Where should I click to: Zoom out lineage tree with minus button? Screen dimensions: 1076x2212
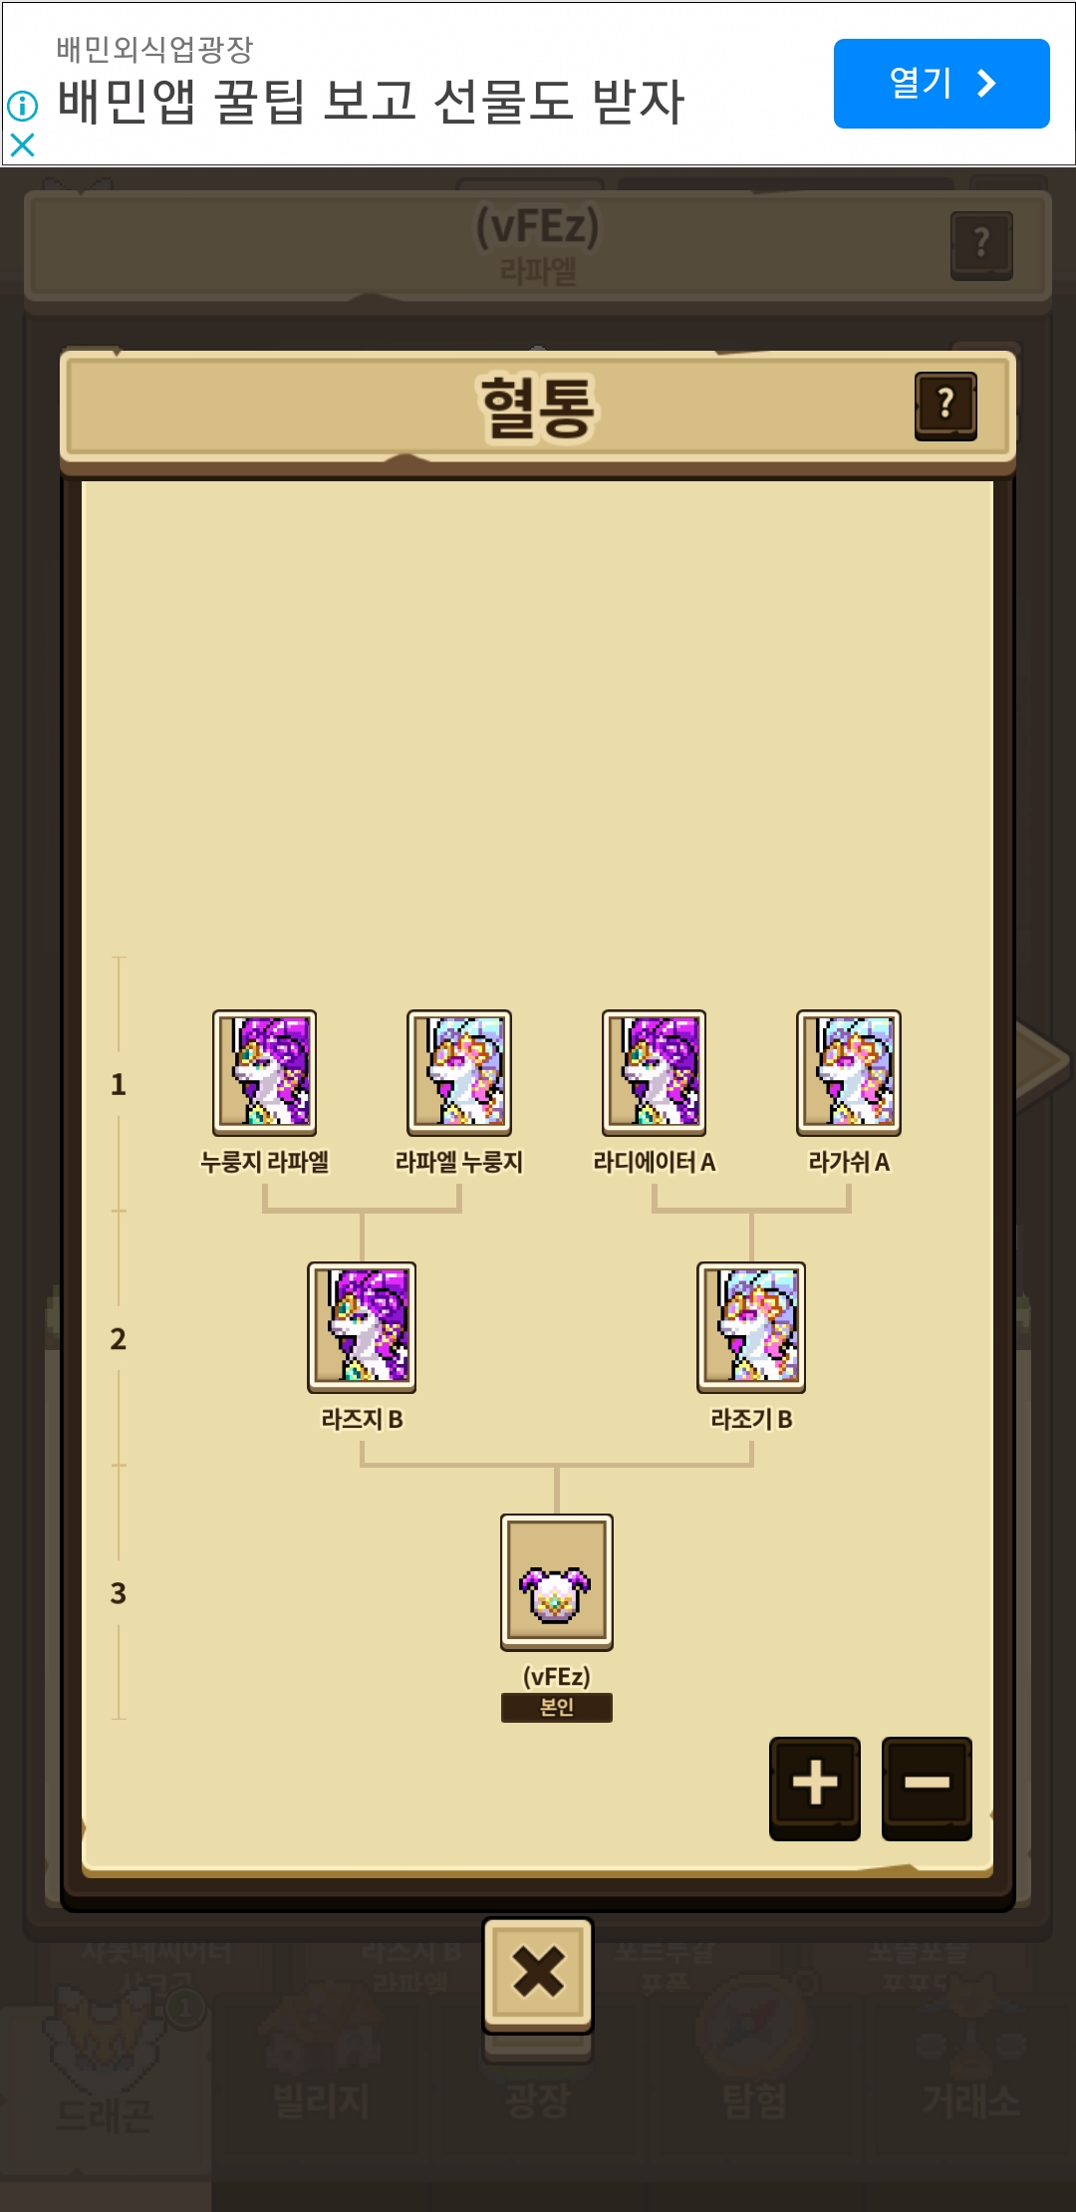coord(927,1788)
